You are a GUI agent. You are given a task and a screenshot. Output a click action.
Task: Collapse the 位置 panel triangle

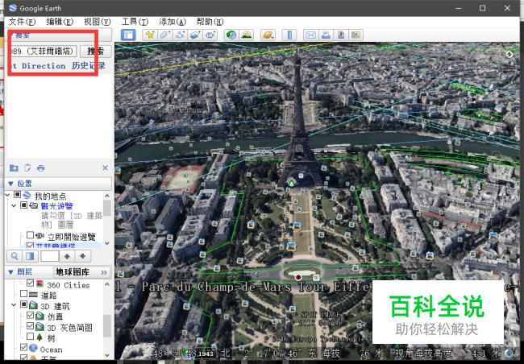tap(10, 184)
